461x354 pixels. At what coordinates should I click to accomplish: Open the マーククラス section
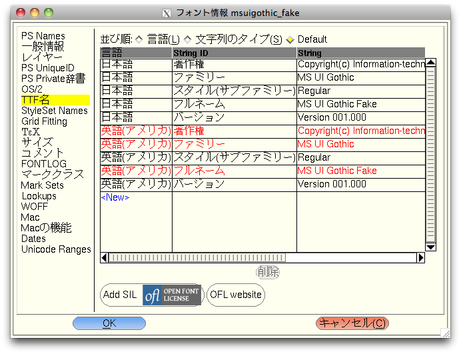pyautogui.click(x=53, y=175)
